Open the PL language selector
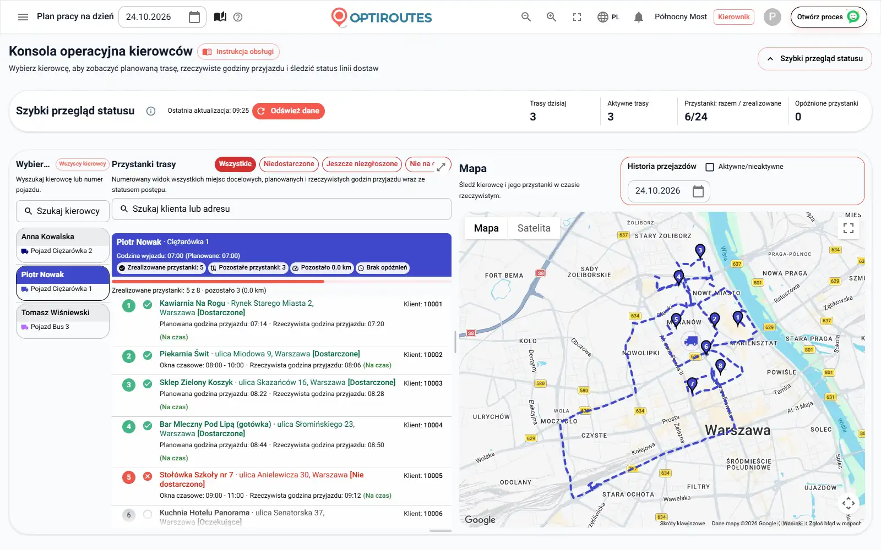Viewport: 881px width, 550px height. click(608, 17)
